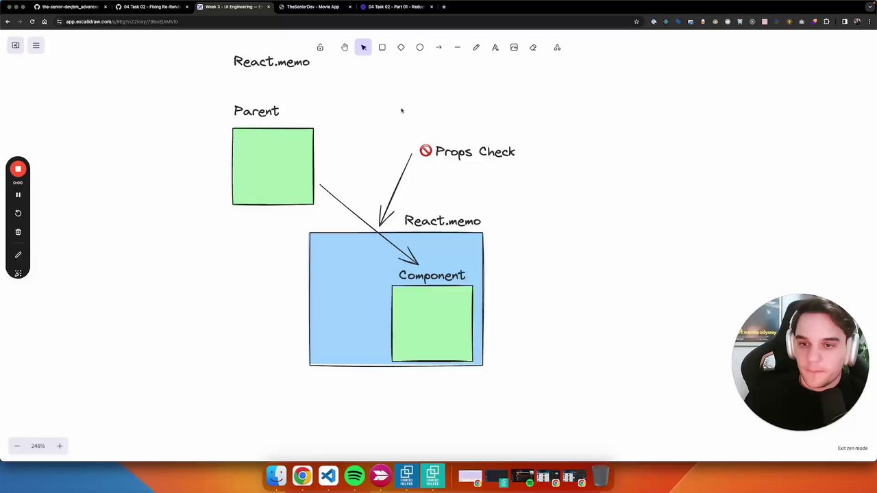
Task: Select the Component text label
Action: tap(432, 275)
